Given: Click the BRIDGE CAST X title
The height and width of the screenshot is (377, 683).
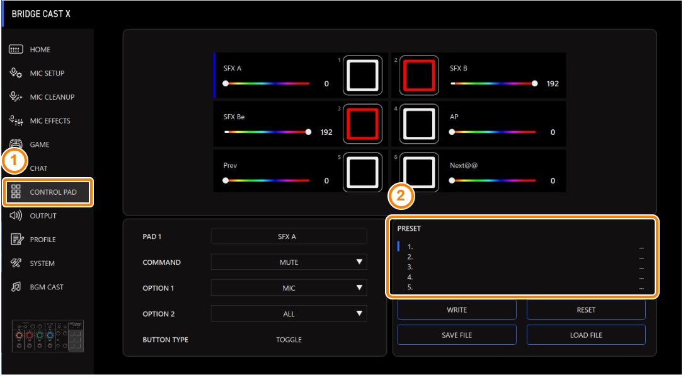Looking at the screenshot, I should click(41, 14).
